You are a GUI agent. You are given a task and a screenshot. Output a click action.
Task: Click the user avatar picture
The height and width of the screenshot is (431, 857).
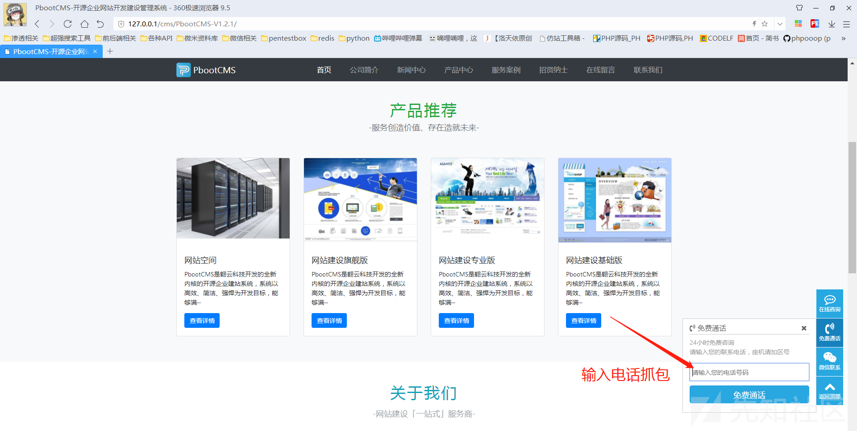click(15, 14)
